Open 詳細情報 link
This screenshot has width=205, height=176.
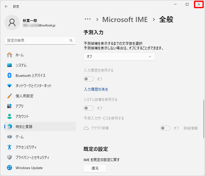click(x=191, y=128)
